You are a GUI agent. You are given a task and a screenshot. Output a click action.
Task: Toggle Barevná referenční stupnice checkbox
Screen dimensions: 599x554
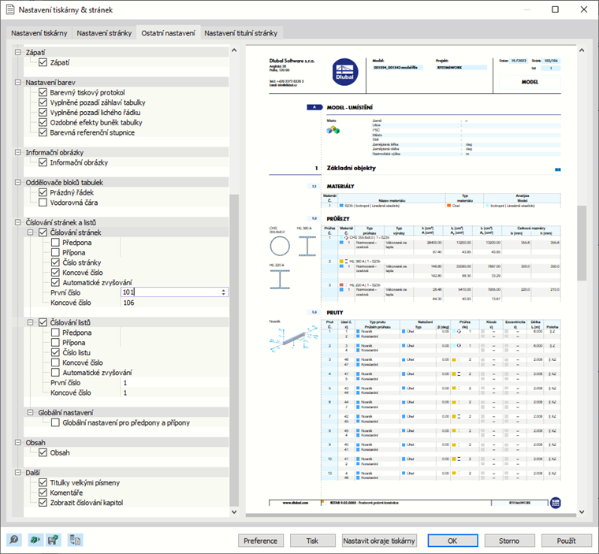pos(43,132)
